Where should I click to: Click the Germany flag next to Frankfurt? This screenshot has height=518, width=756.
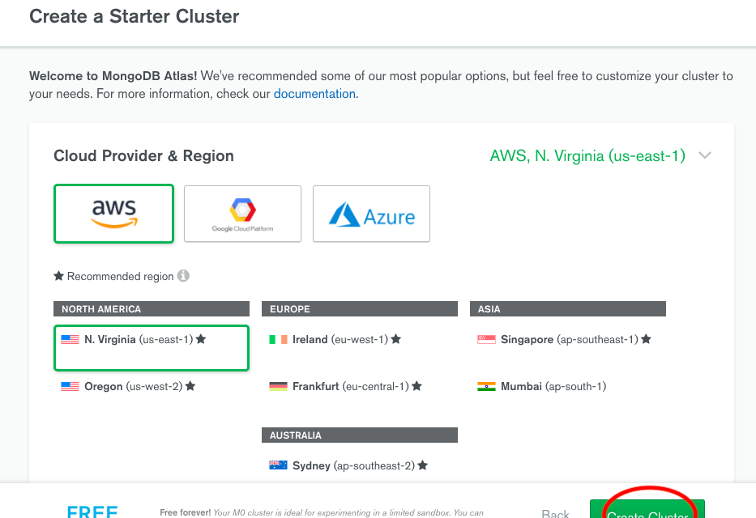[278, 387]
